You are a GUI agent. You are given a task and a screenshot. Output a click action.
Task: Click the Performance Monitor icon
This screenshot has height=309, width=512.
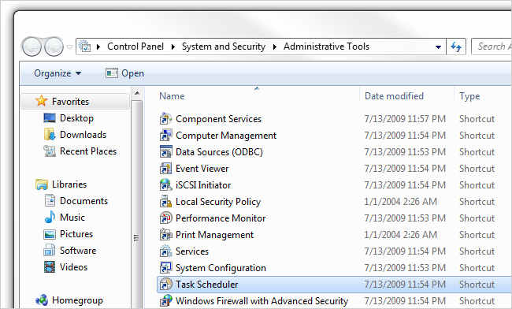tap(166, 218)
